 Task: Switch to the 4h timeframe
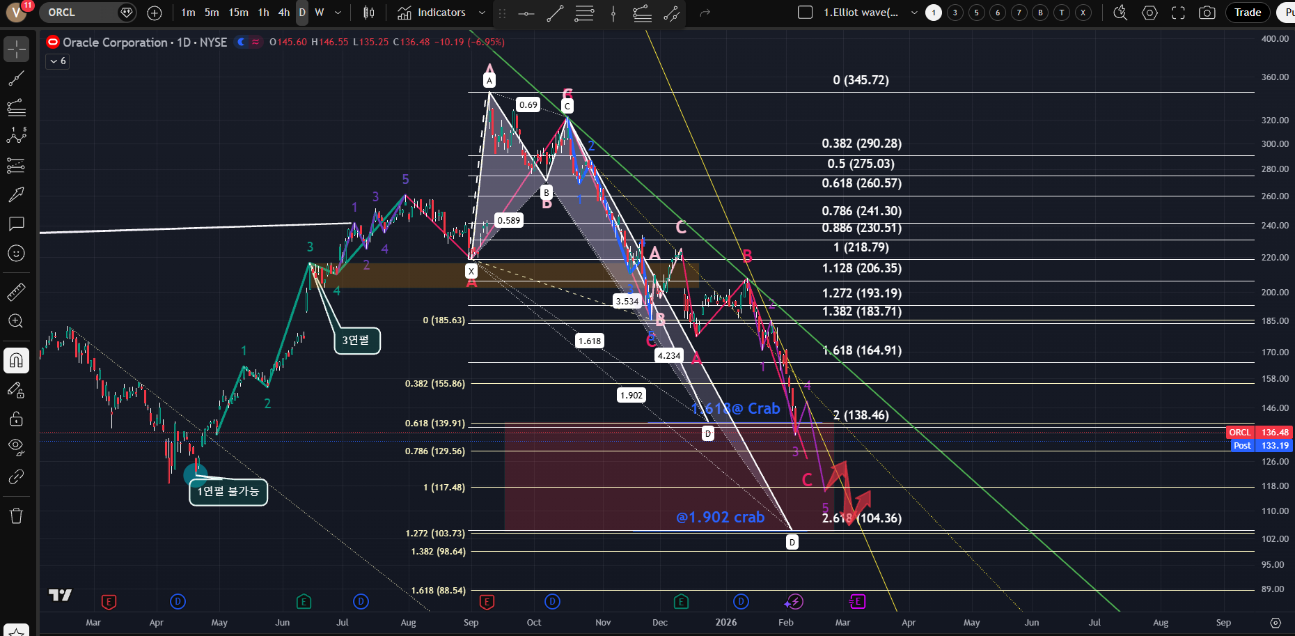pos(283,13)
